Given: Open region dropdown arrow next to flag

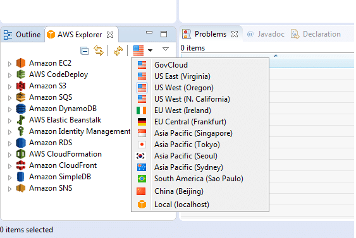Looking at the screenshot, I should 150,51.
